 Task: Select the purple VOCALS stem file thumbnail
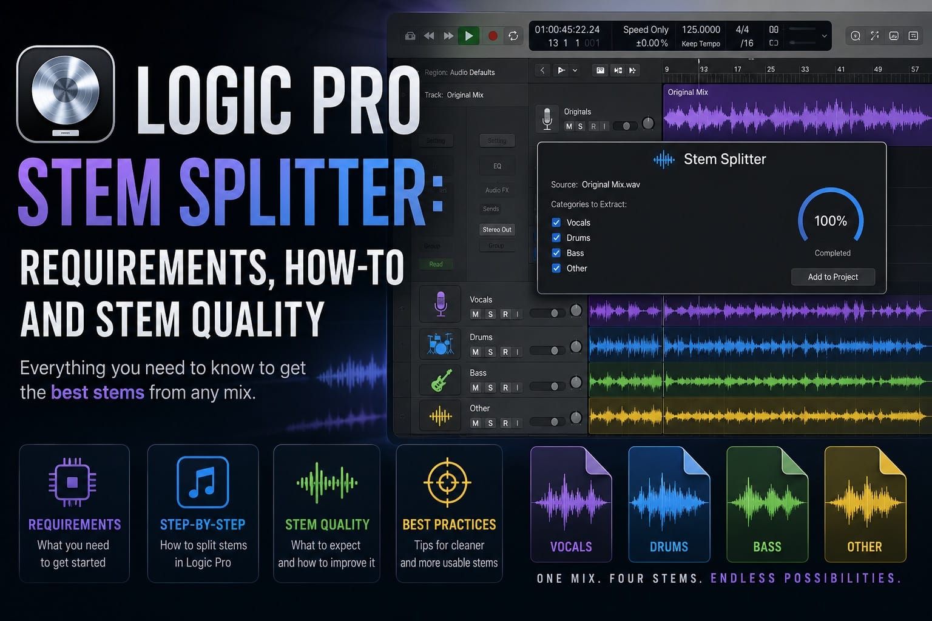coord(571,505)
